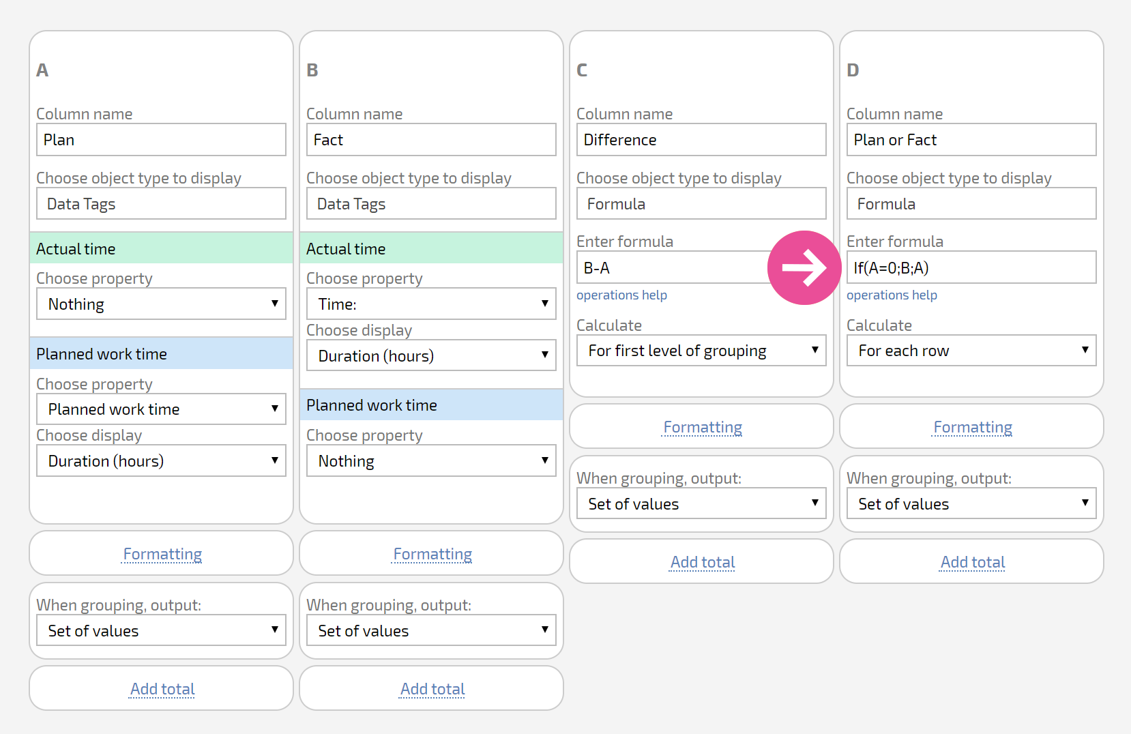Click "Add total" for column C

pyautogui.click(x=703, y=562)
